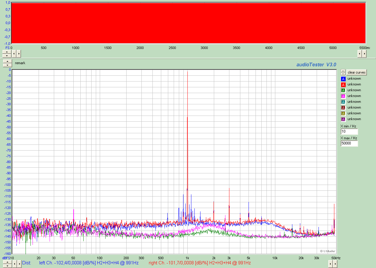Click the right arrow below the 50kHz label
Viewport: 376px width, 268px height.
(x=335, y=263)
